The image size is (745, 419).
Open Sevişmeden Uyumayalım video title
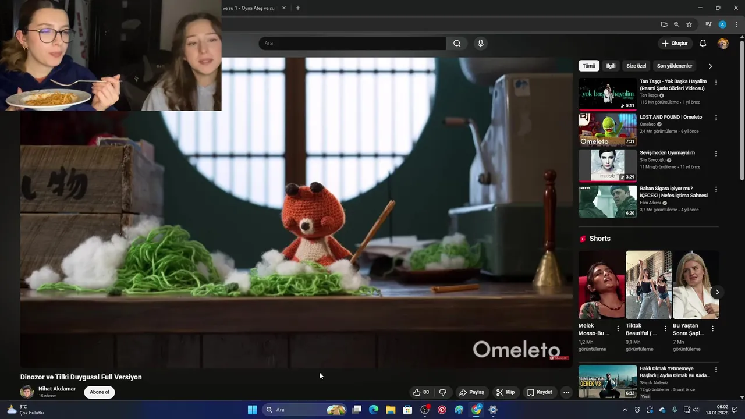pos(667,153)
